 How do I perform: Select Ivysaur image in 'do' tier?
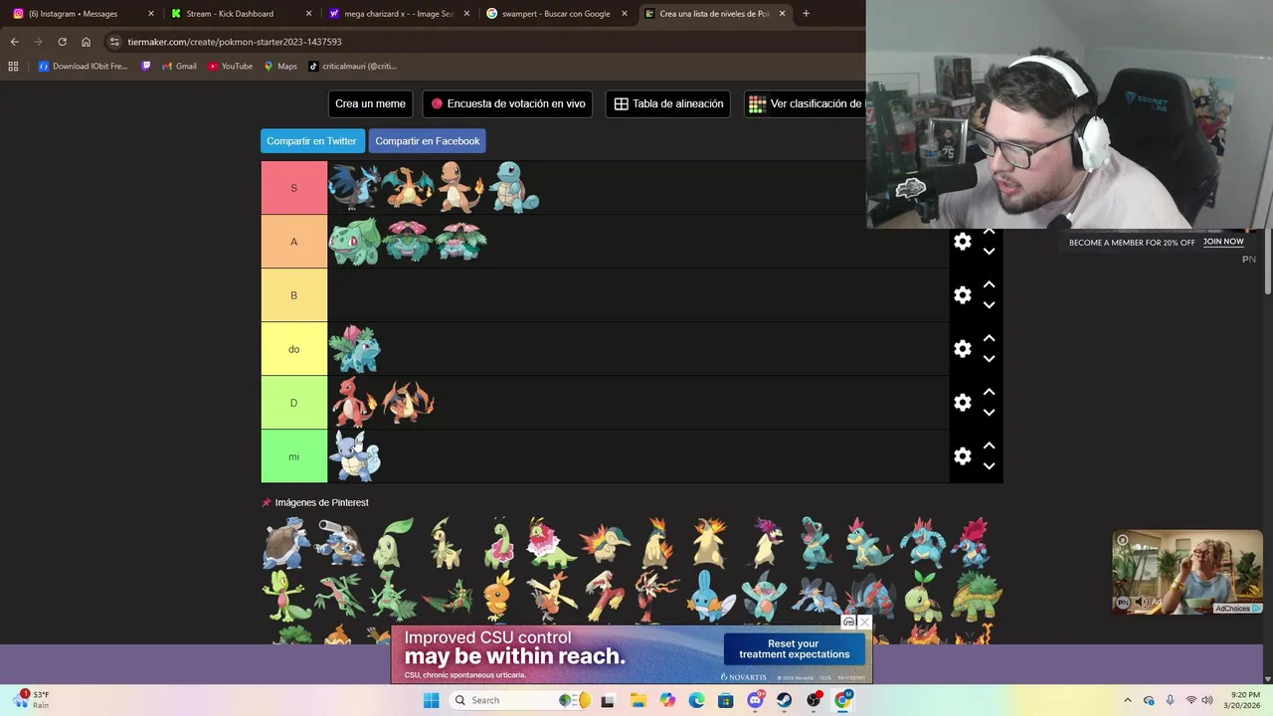point(355,349)
